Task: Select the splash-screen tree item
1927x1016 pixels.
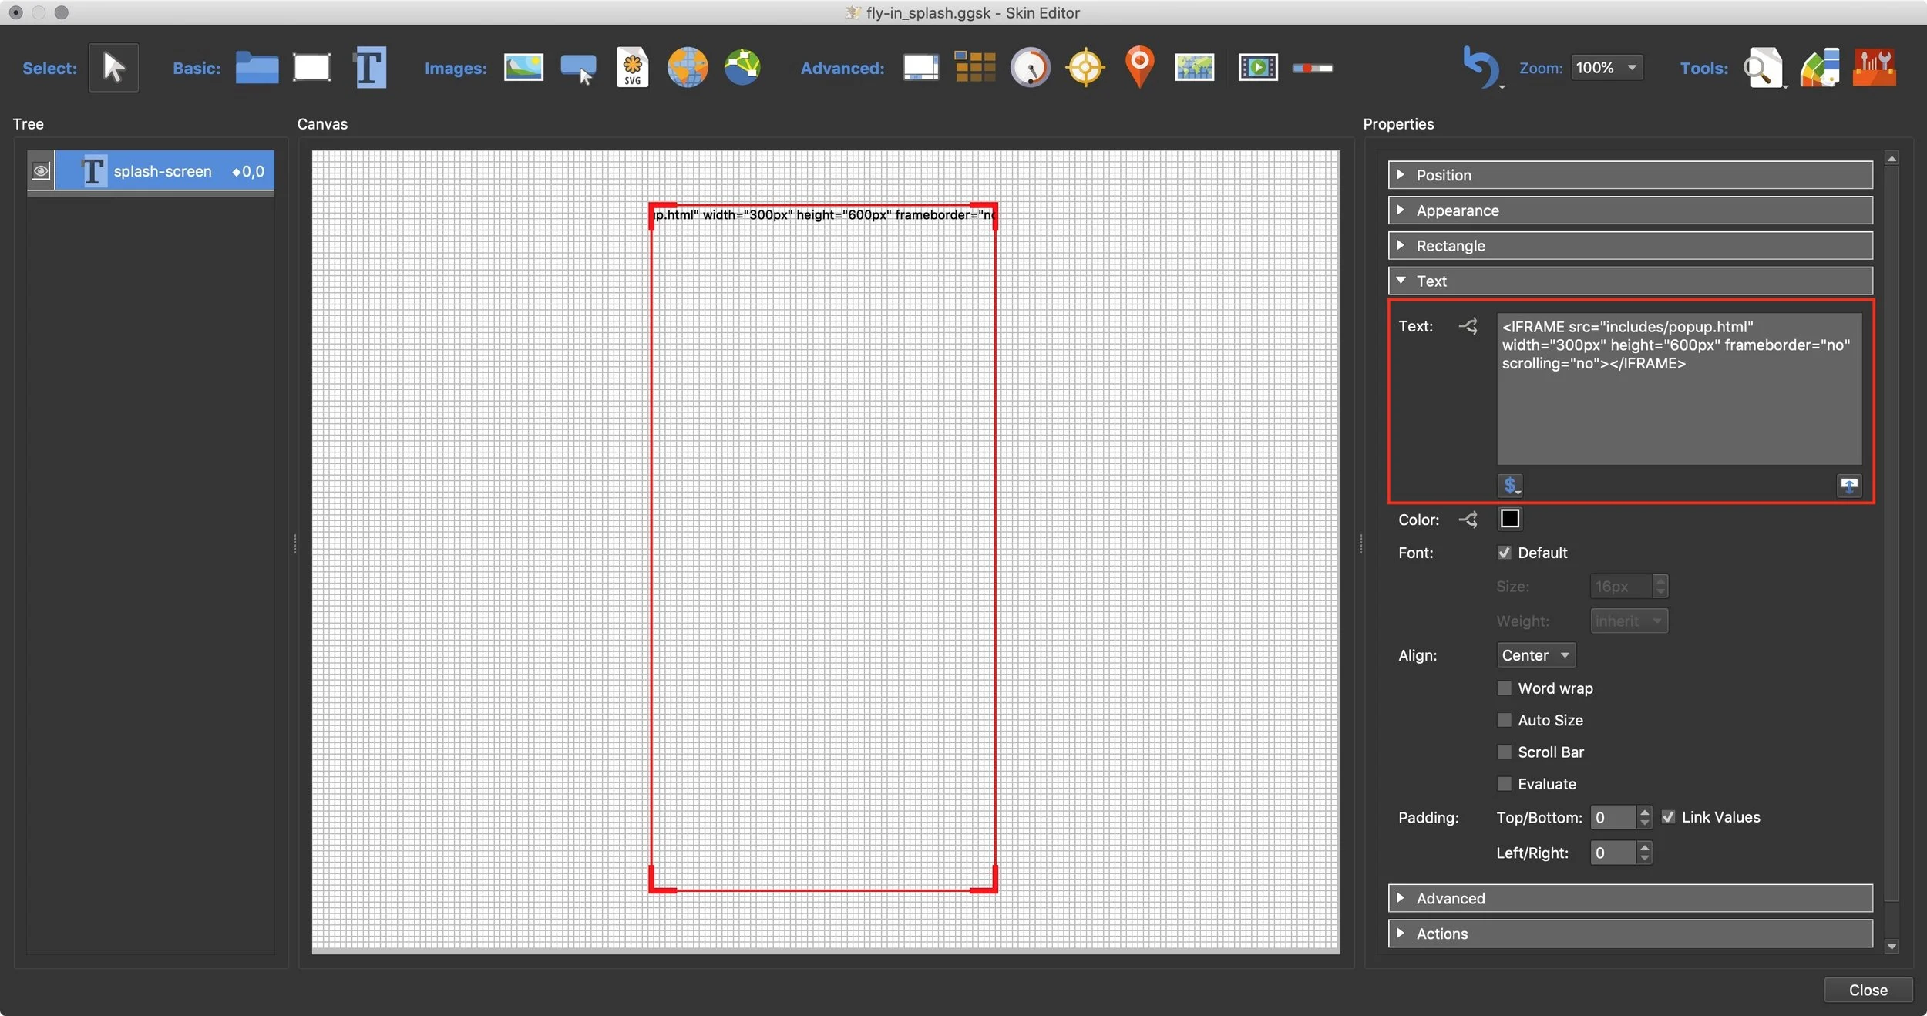Action: (x=165, y=170)
